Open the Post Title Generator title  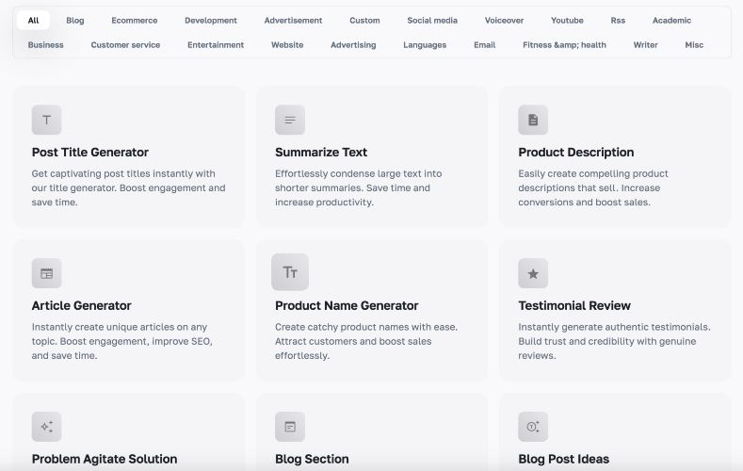pos(90,152)
